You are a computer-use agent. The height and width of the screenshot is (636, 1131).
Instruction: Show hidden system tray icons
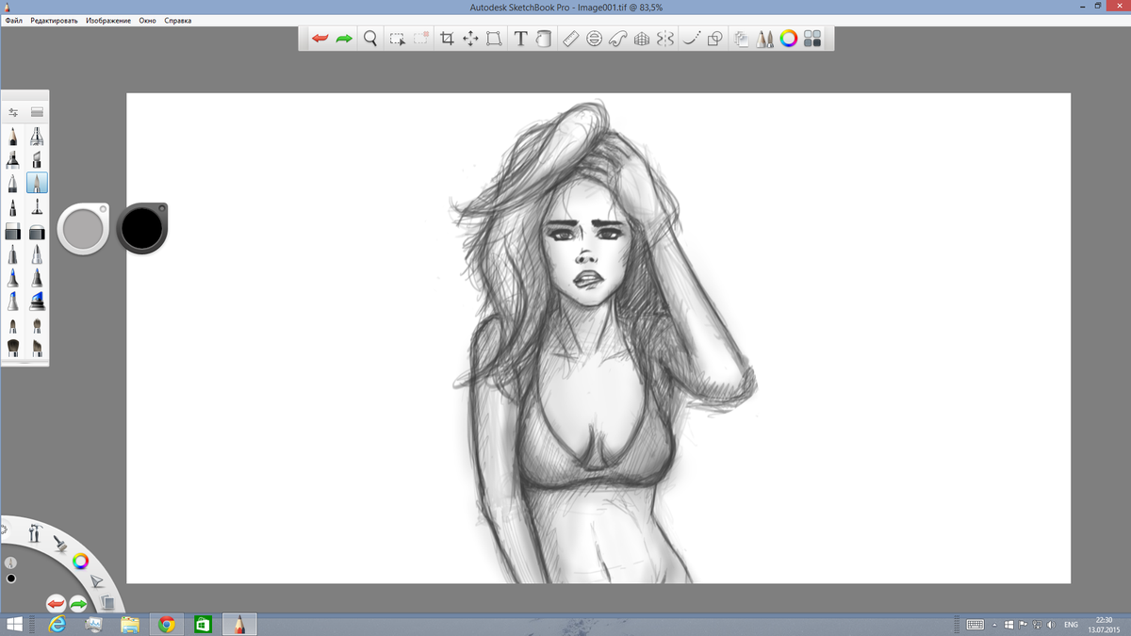pyautogui.click(x=994, y=625)
